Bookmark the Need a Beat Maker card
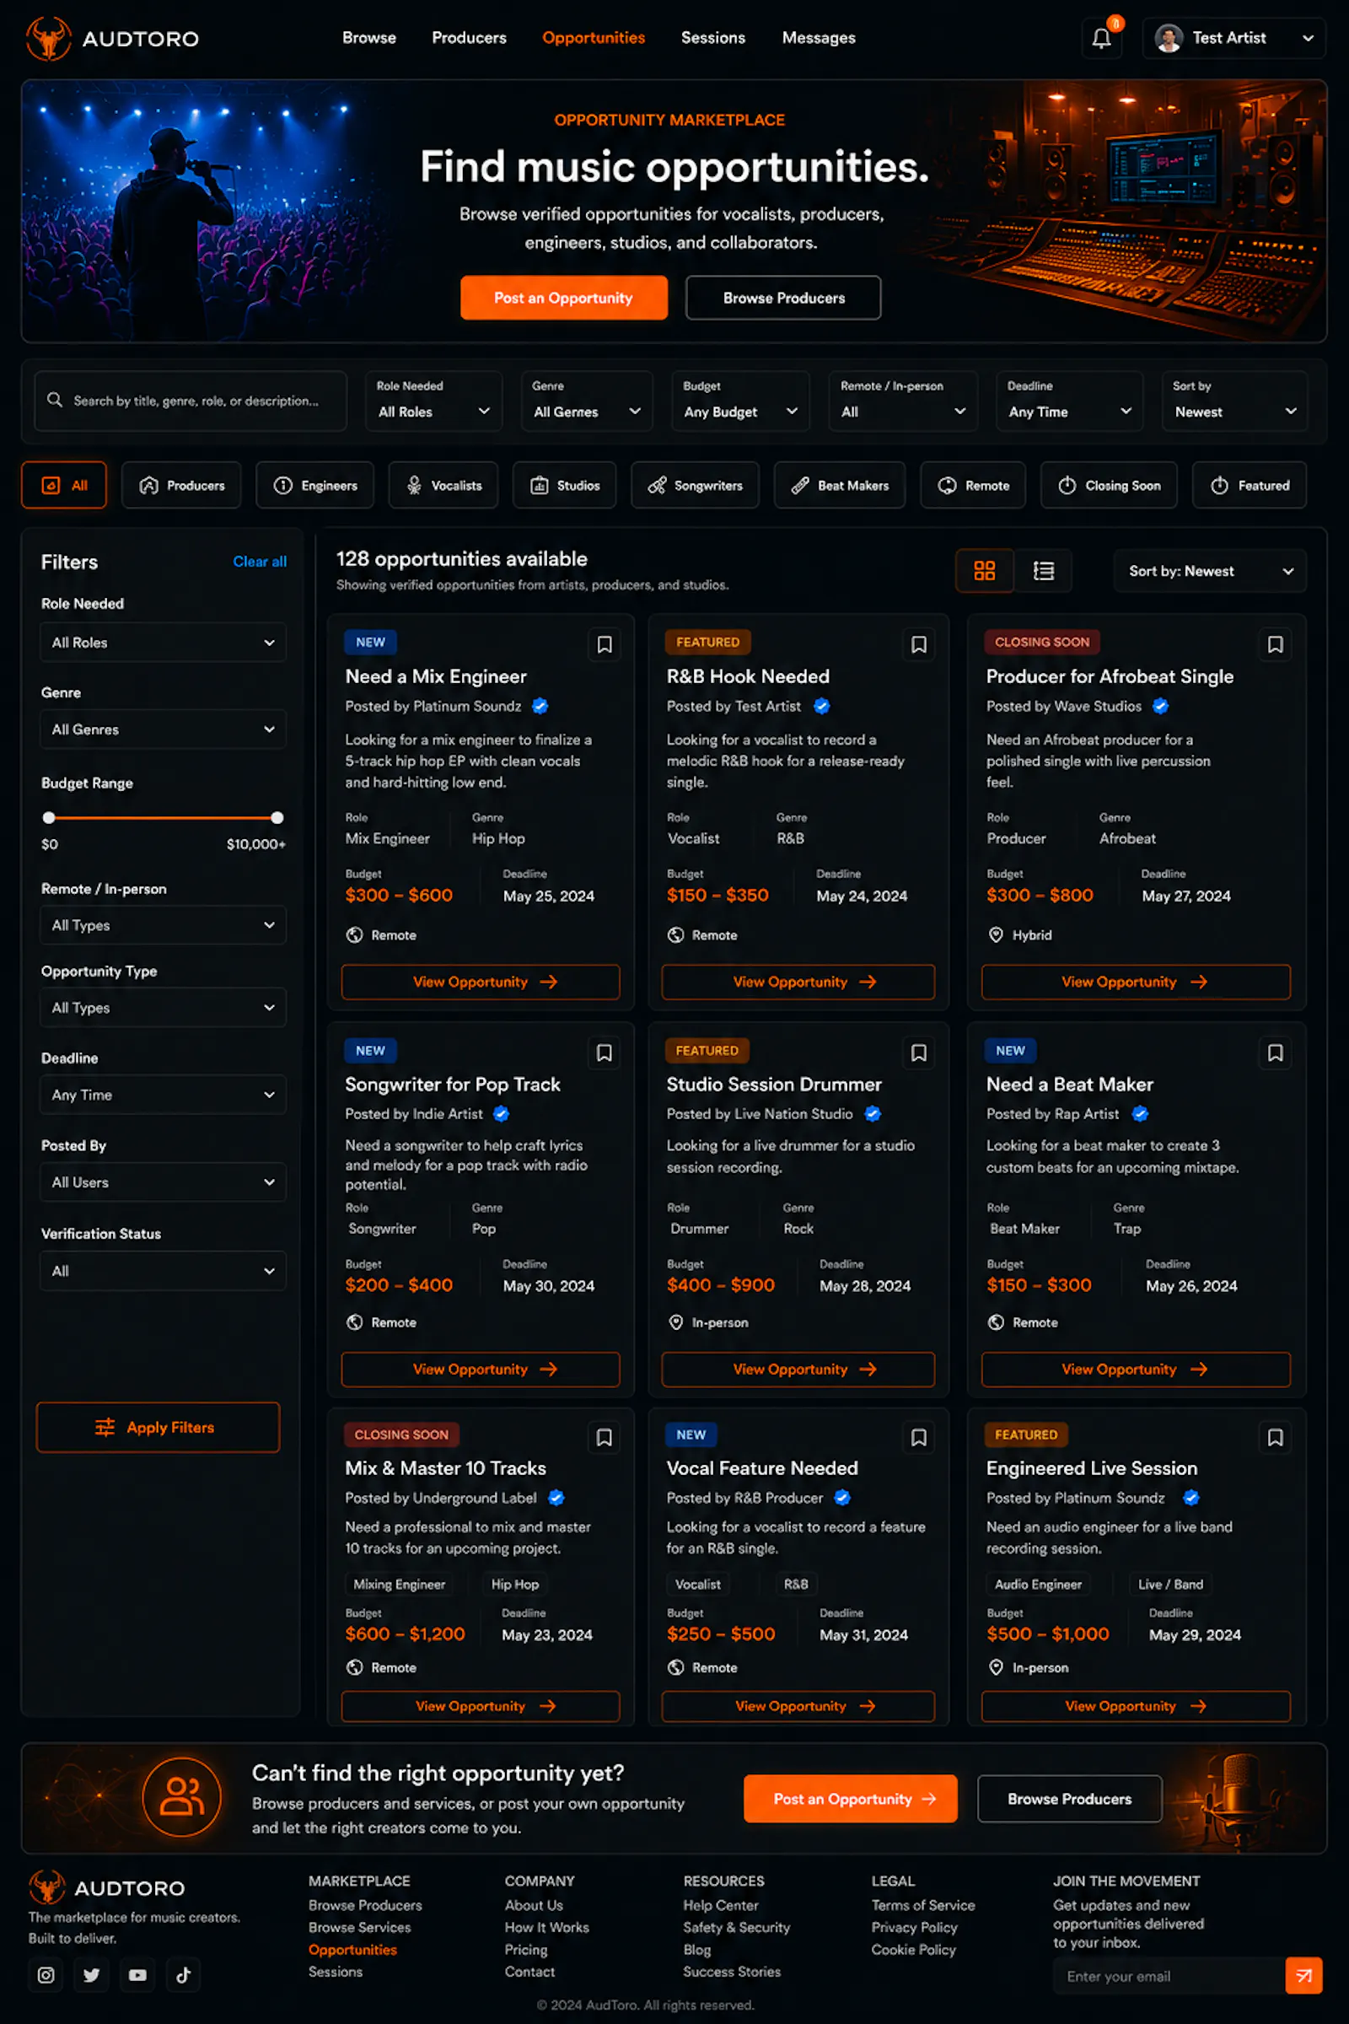This screenshot has height=2024, width=1349. point(1275,1052)
